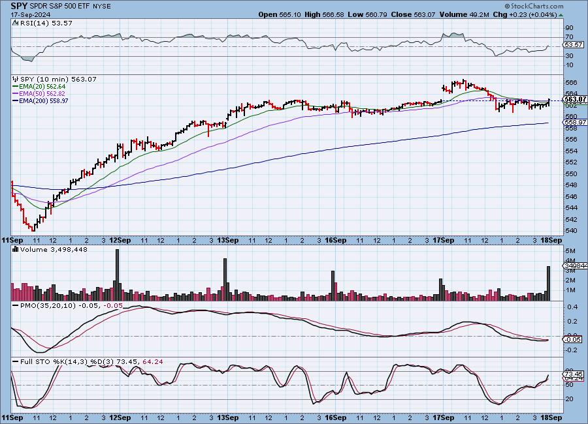Click the 550 price axis label
588x424 pixels.
click(571, 174)
